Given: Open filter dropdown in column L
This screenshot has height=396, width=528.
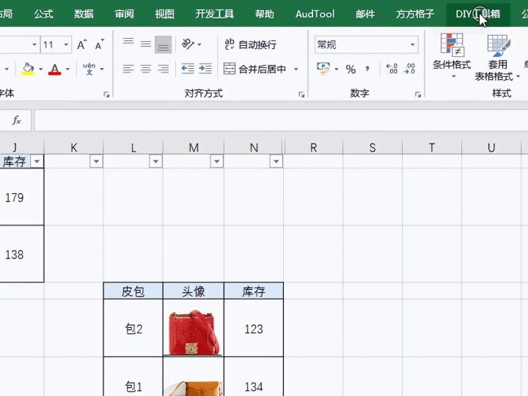Looking at the screenshot, I should click(x=155, y=161).
